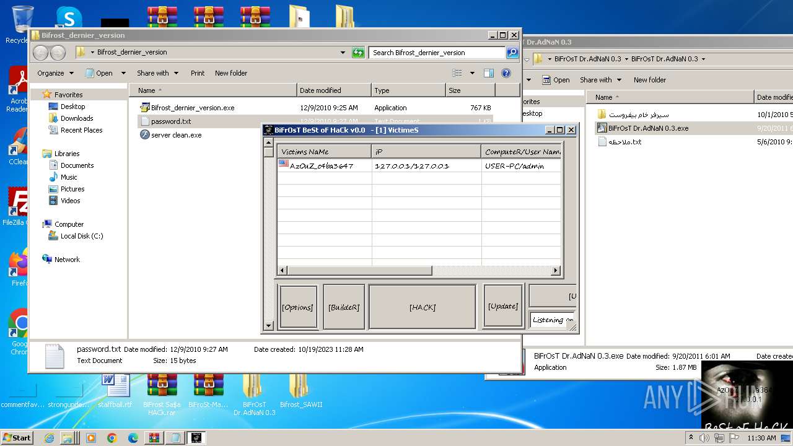The width and height of the screenshot is (793, 446).
Task: Open Internet Explorer from taskbar
Action: pos(50,438)
